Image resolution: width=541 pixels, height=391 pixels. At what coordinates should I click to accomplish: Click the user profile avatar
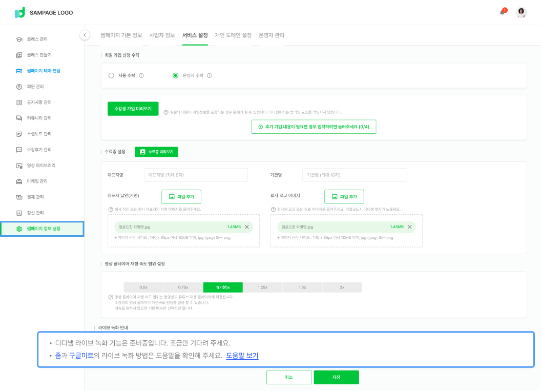(x=521, y=13)
